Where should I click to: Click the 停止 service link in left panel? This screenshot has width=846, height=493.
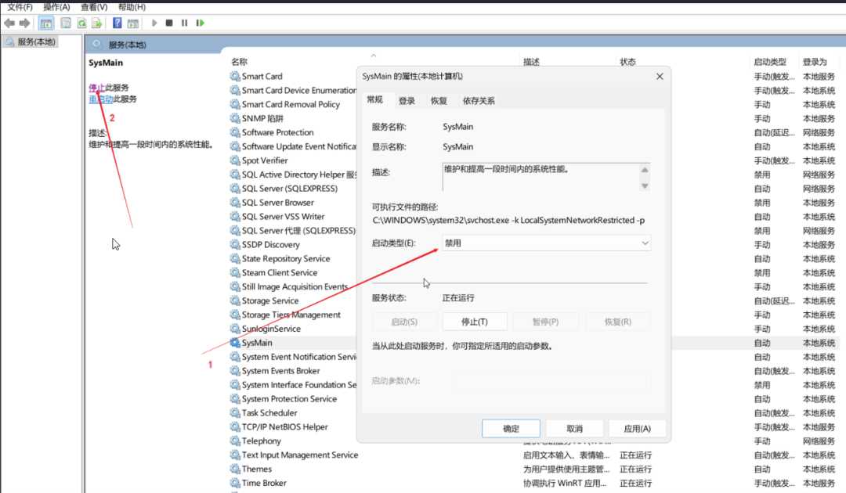click(x=96, y=88)
